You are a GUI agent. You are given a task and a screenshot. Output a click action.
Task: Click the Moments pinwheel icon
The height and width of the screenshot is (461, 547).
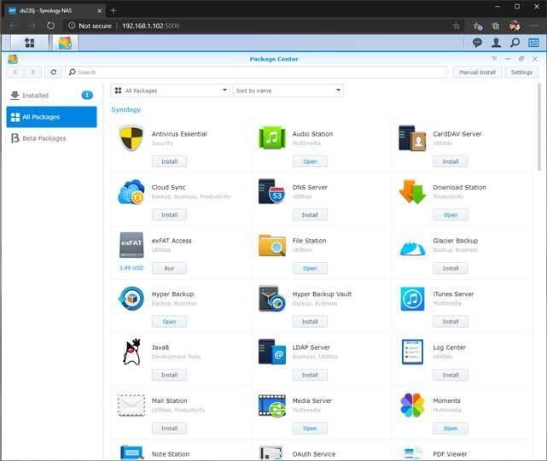pos(413,406)
